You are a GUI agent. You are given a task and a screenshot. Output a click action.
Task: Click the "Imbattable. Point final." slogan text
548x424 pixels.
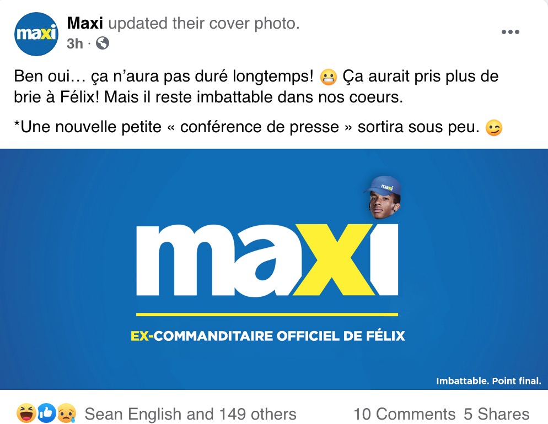(x=488, y=380)
